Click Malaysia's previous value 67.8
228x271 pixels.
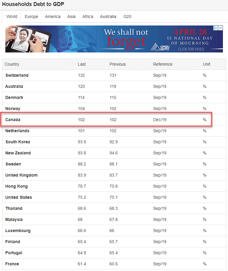point(114,219)
